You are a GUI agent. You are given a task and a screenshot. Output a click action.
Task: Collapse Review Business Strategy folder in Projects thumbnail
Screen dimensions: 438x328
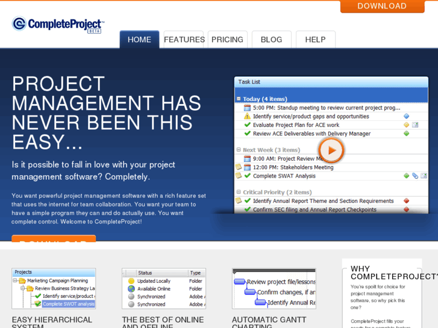pos(23,288)
